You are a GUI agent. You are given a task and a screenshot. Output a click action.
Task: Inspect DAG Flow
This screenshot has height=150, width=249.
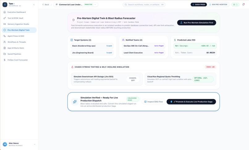coord(154,102)
